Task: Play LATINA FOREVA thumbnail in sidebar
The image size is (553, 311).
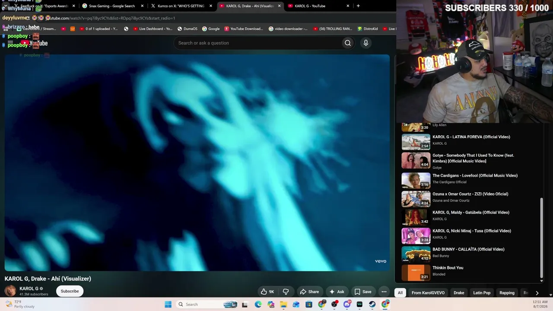Action: (416, 142)
